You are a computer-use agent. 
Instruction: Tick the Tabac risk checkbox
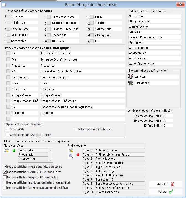pos(92,17)
